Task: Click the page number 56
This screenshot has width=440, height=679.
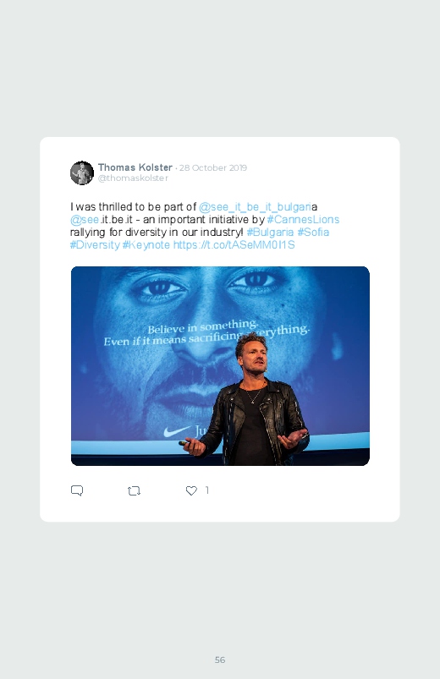Action: (220, 660)
